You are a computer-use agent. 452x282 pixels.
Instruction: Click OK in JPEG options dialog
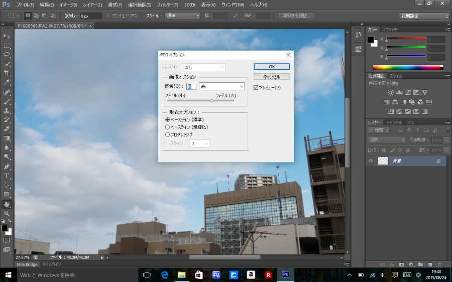pos(271,67)
